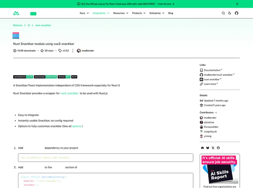Open Learn more link
This screenshot has height=188, width=253.
coord(210,84)
